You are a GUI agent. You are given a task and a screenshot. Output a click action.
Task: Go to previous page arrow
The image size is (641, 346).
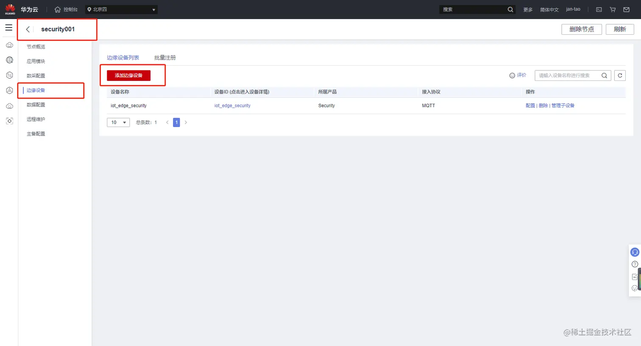pos(167,122)
